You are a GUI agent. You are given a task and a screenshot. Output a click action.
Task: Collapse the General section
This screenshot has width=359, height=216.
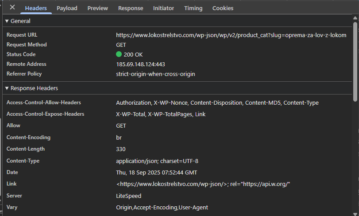point(7,21)
